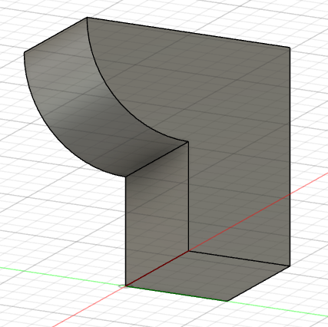Screen dimensions: 328x327
Task: Select the red axis line right of the body
Action: [x=309, y=183]
